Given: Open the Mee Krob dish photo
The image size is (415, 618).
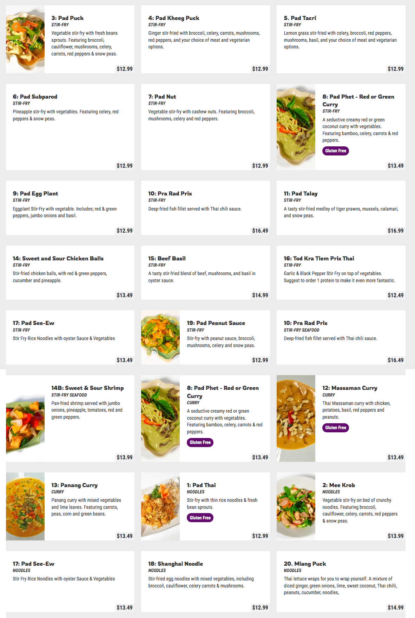Looking at the screenshot, I should tap(296, 506).
